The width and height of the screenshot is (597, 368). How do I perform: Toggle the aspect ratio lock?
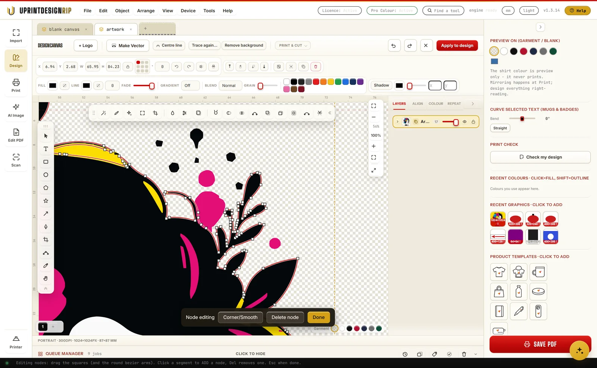tap(128, 67)
